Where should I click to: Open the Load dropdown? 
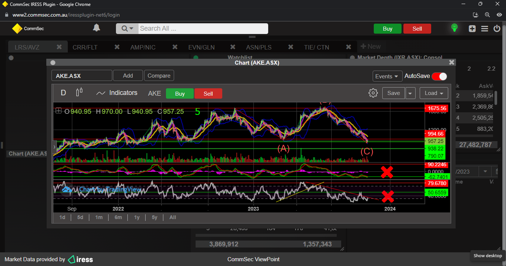pyautogui.click(x=434, y=93)
